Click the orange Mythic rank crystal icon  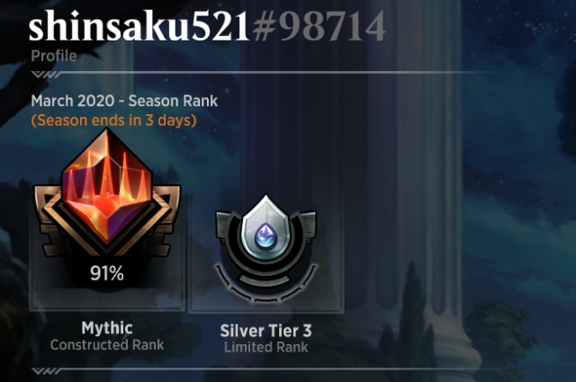tap(106, 185)
